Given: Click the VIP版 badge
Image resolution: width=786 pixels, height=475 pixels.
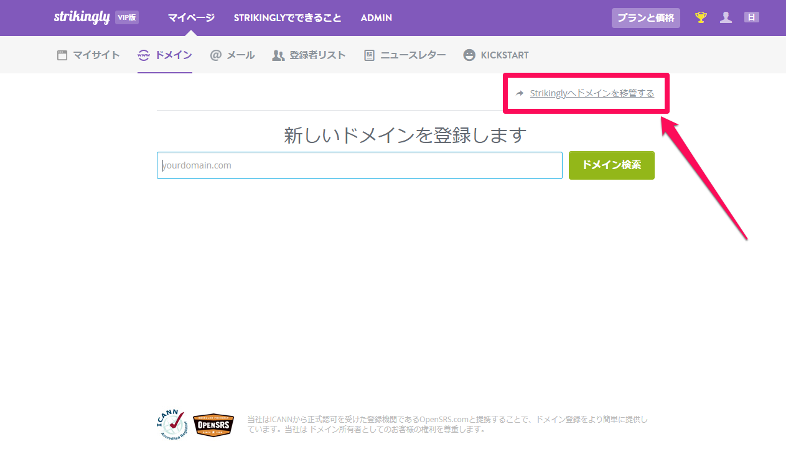Looking at the screenshot, I should click(127, 17).
